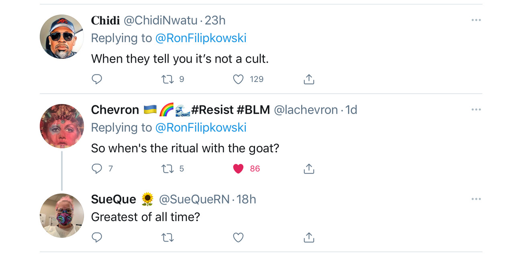This screenshot has width=514, height=254.
Task: Open SueQue's profile via username
Action: (194, 199)
